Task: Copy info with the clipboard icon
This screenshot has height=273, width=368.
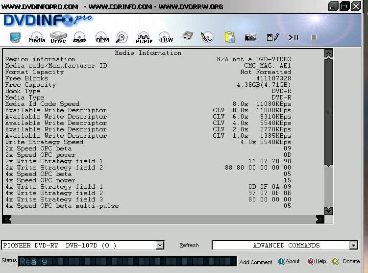Action: [x=229, y=37]
